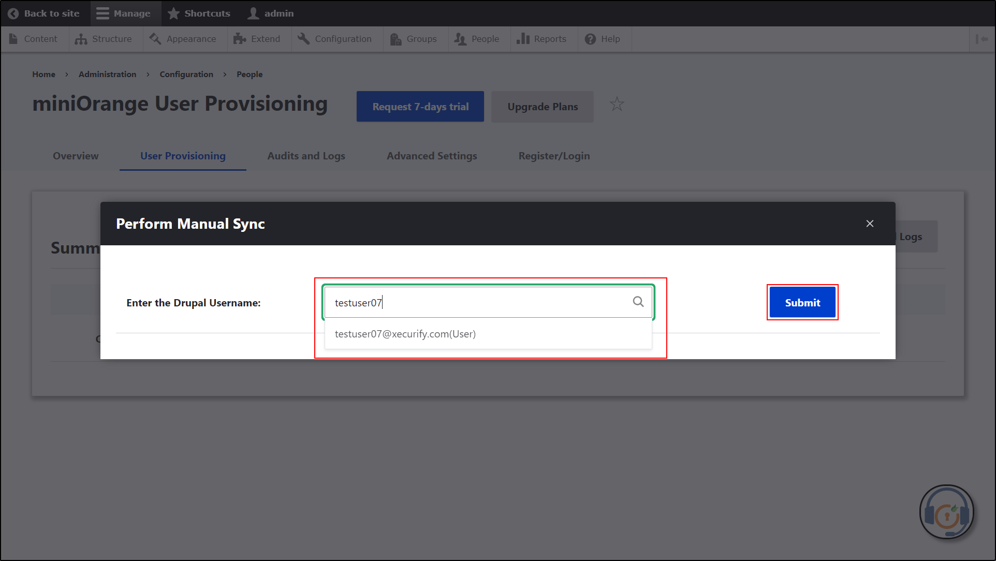Open the Manage menu

point(125,13)
